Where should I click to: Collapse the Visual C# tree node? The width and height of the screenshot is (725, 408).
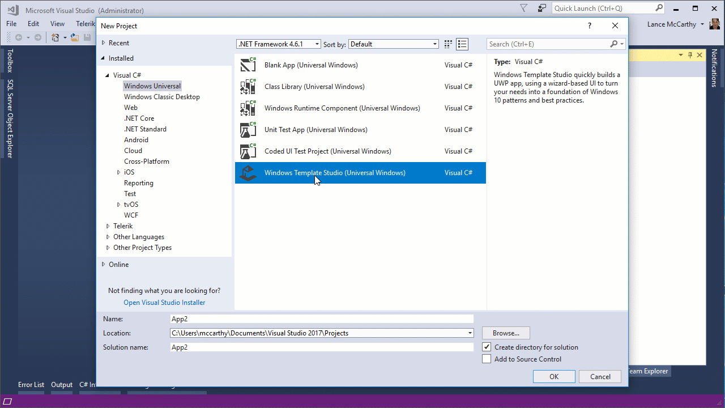click(108, 75)
